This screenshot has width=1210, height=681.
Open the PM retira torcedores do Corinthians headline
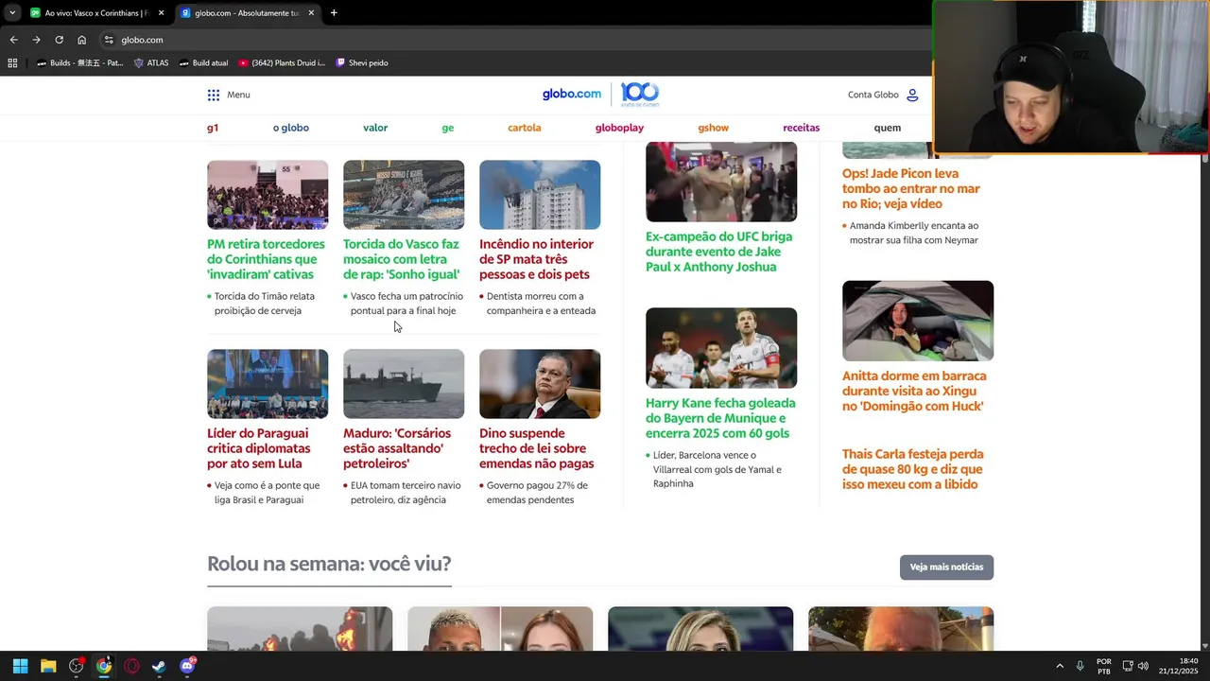click(x=266, y=259)
